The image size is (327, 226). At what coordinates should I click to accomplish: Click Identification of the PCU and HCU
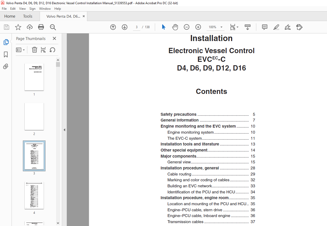click(211, 192)
